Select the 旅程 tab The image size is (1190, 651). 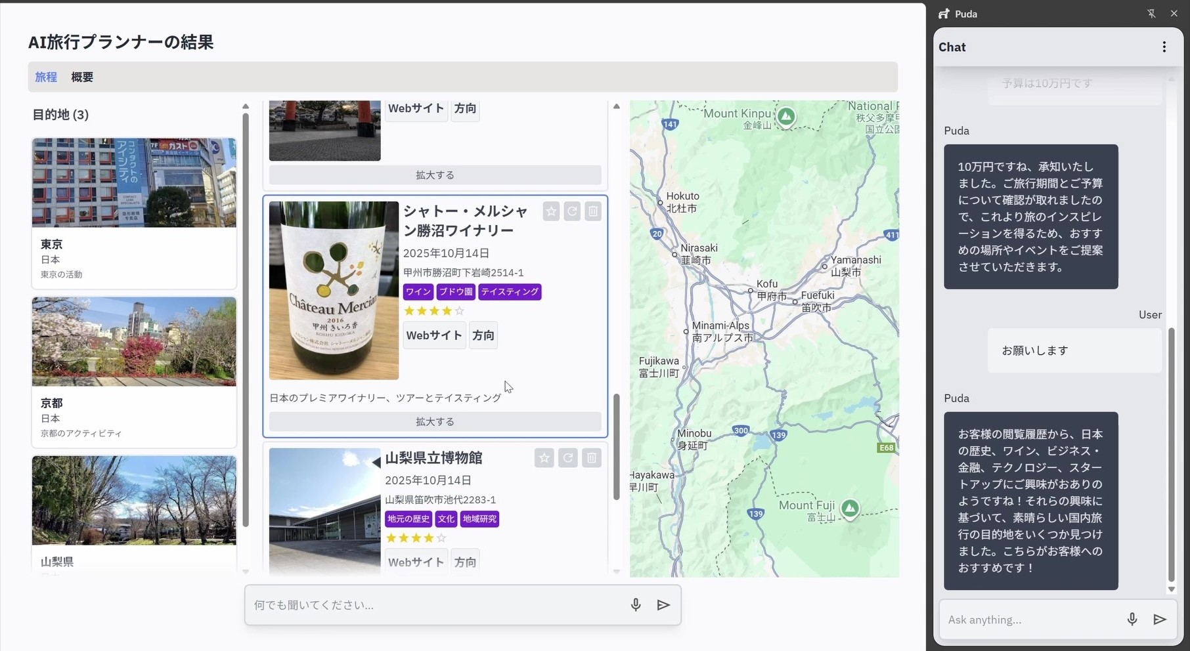pyautogui.click(x=46, y=77)
